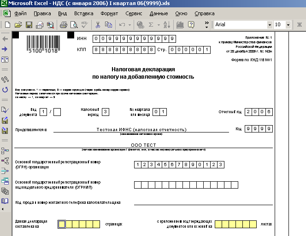Image resolution: width=306 pixels, height=236 pixels.
Task: Click the Arial font name field
Action: coord(241,25)
